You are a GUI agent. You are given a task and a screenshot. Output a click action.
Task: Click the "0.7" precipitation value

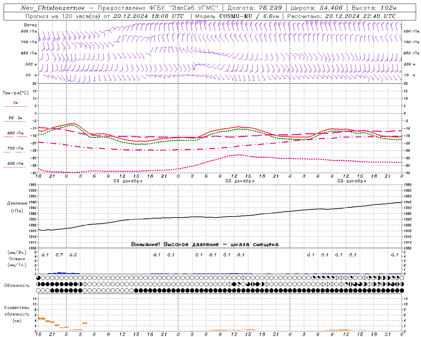[59, 255]
